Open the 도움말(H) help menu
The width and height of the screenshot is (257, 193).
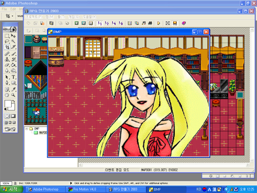89,17
